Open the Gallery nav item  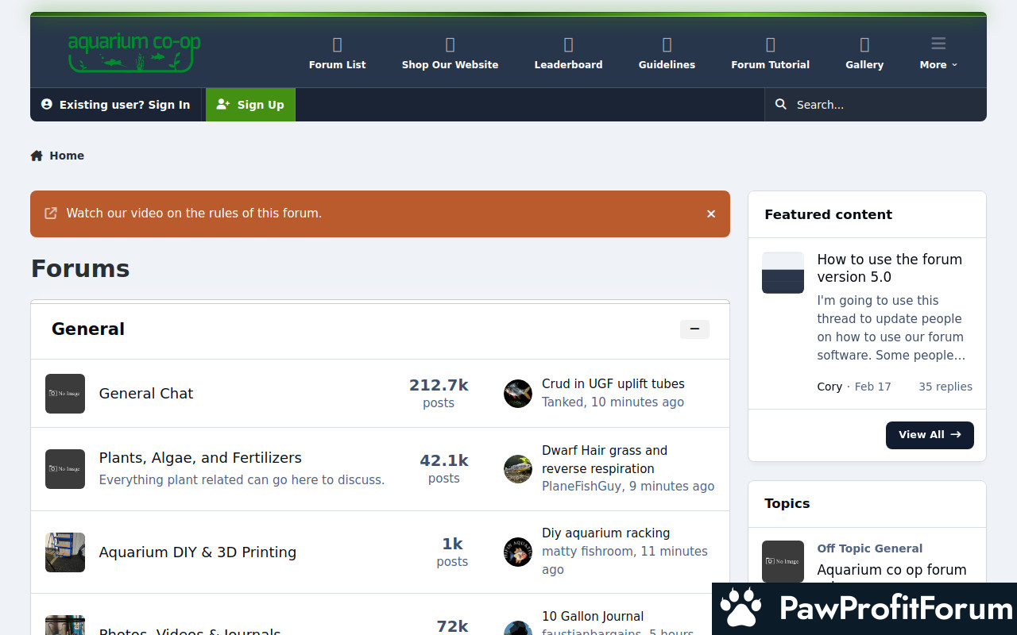pos(864,53)
